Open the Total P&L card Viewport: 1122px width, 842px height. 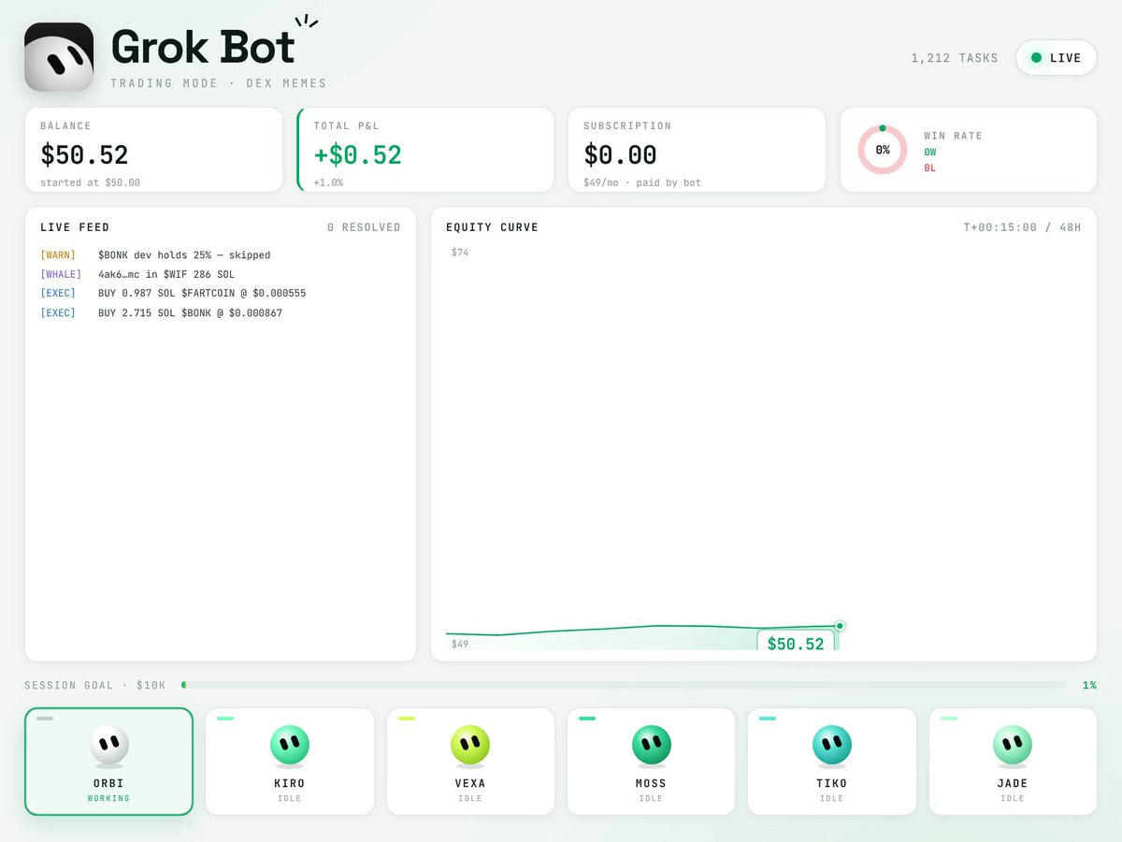pyautogui.click(x=425, y=150)
